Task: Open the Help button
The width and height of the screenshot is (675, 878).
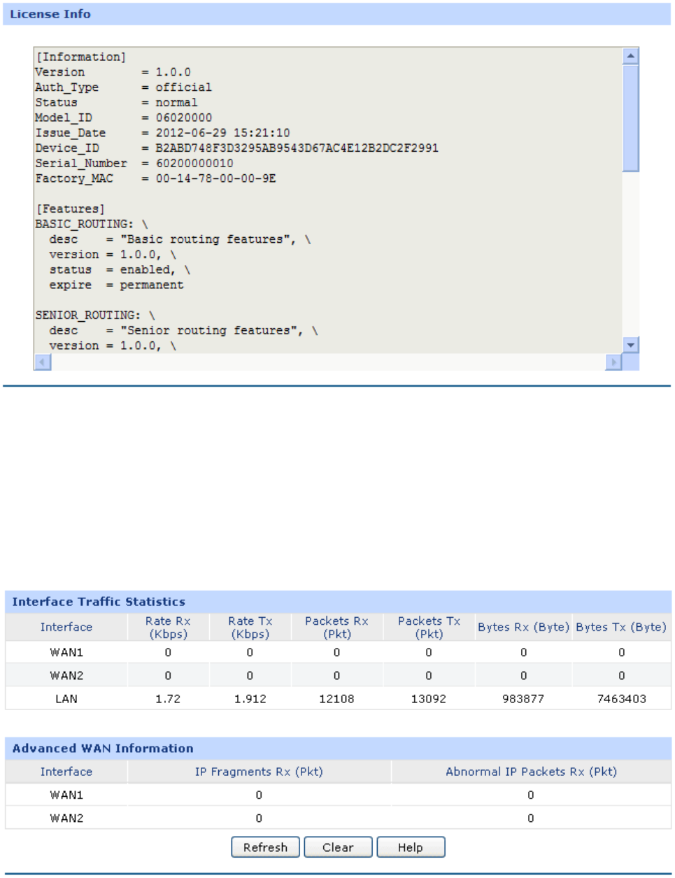Action: coord(411,847)
